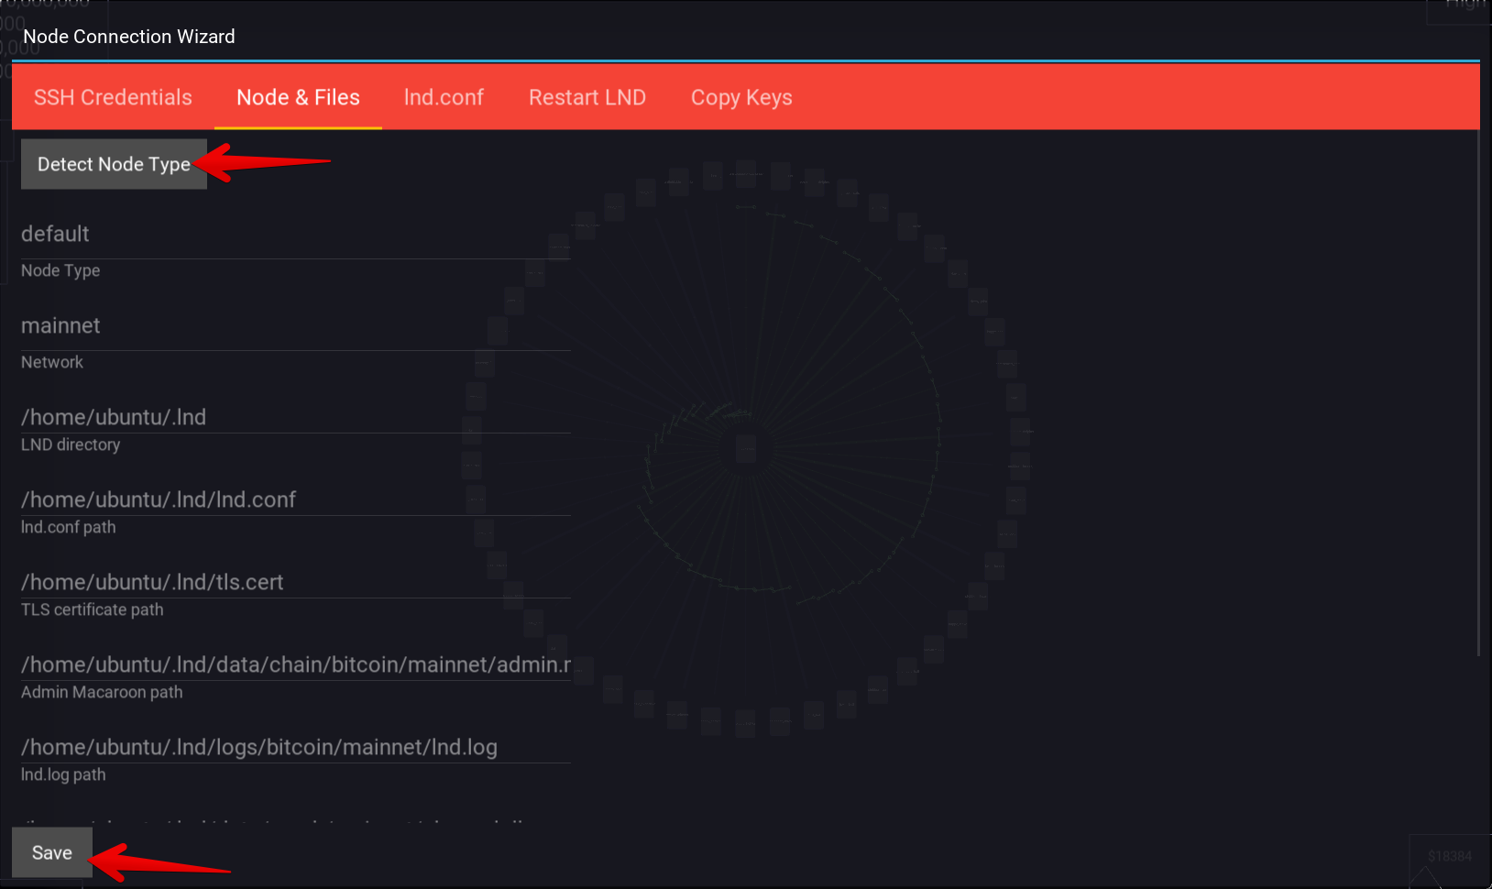Click the Detect Node Type button
1492x889 pixels.
click(x=114, y=164)
